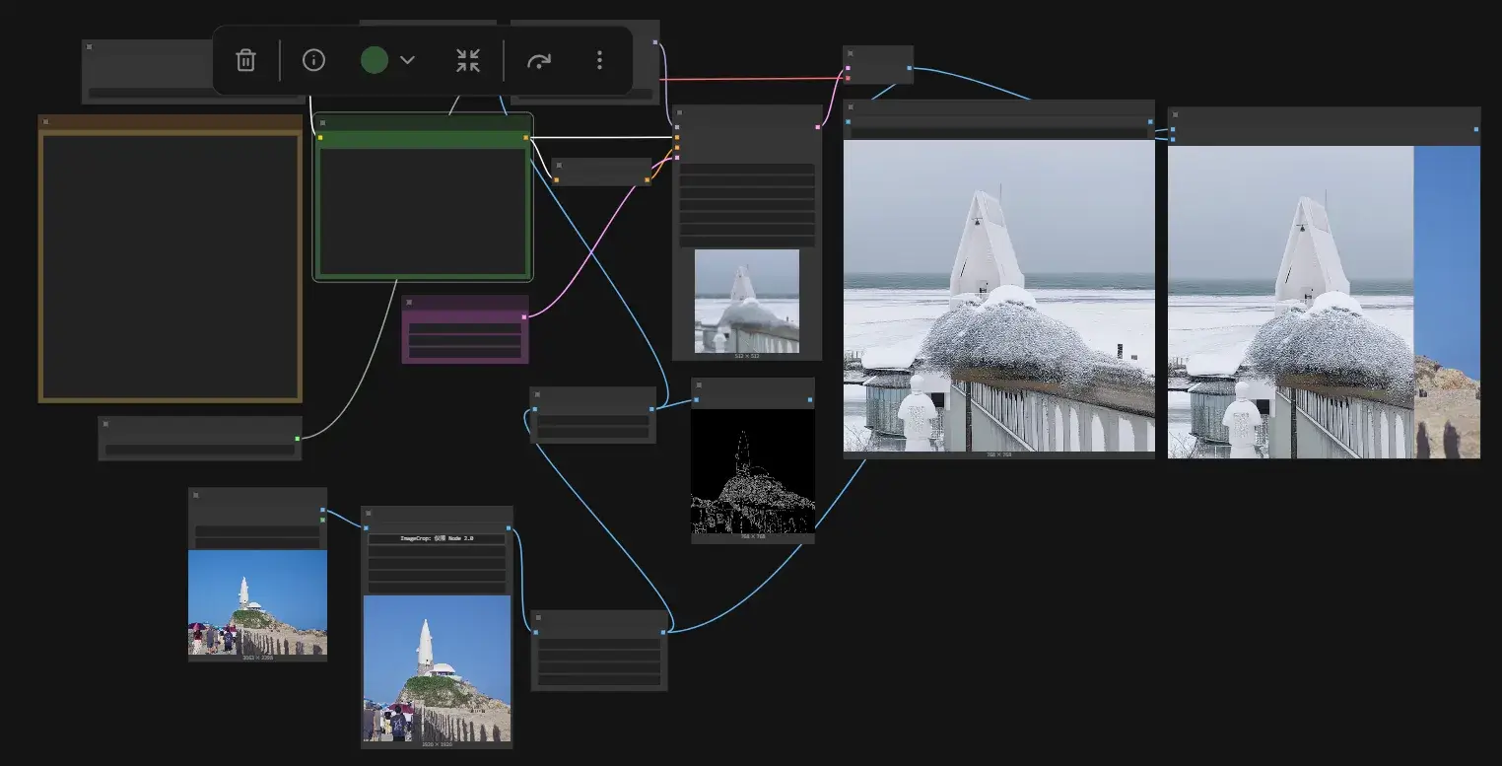This screenshot has height=766, width=1502.
Task: Delete the selected node with the trash icon
Action: click(x=245, y=60)
